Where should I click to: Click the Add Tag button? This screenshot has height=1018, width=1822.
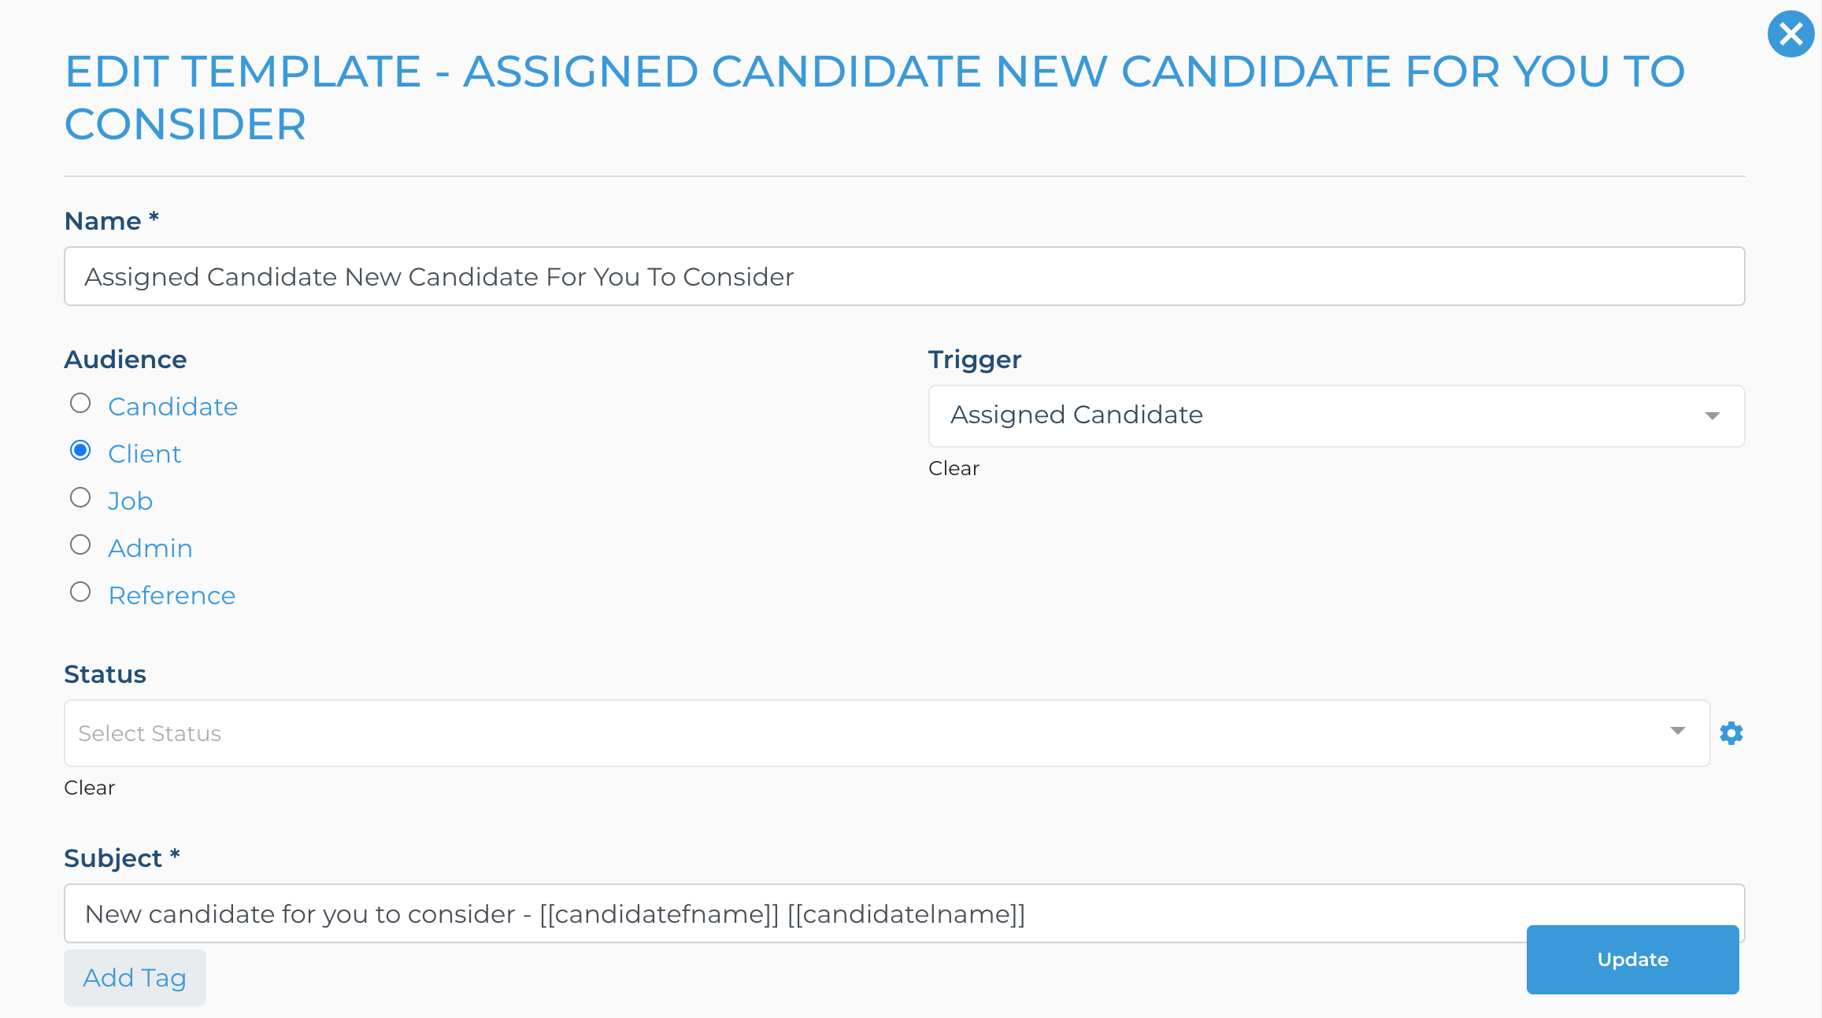(135, 978)
